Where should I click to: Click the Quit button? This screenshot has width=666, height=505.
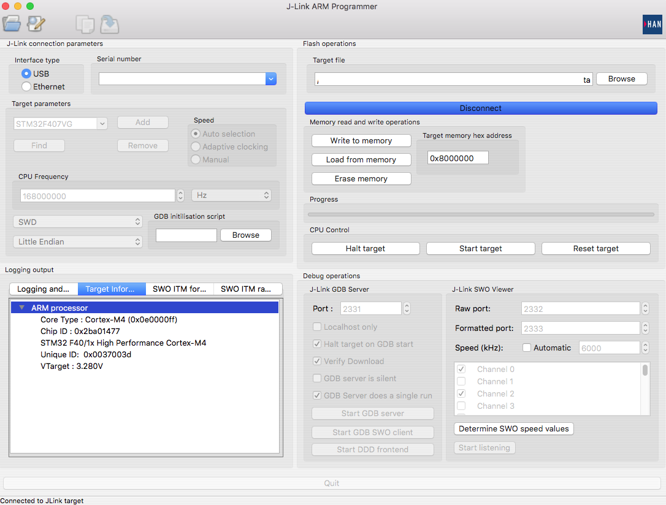pyautogui.click(x=332, y=483)
